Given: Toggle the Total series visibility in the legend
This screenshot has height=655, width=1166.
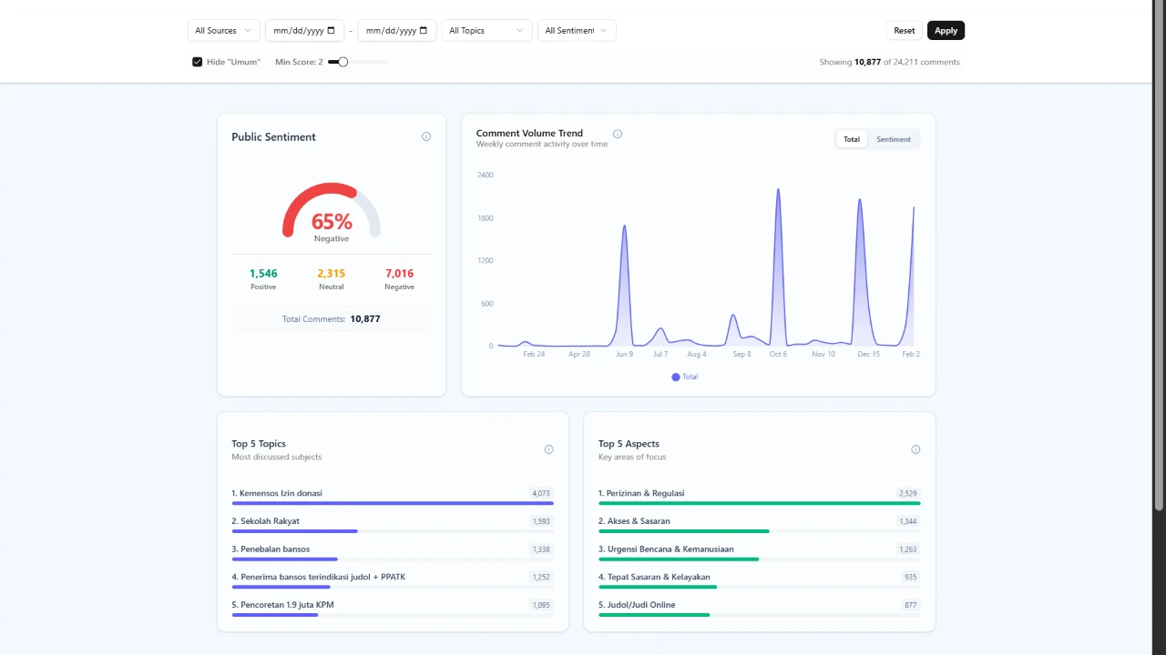Looking at the screenshot, I should tap(683, 377).
